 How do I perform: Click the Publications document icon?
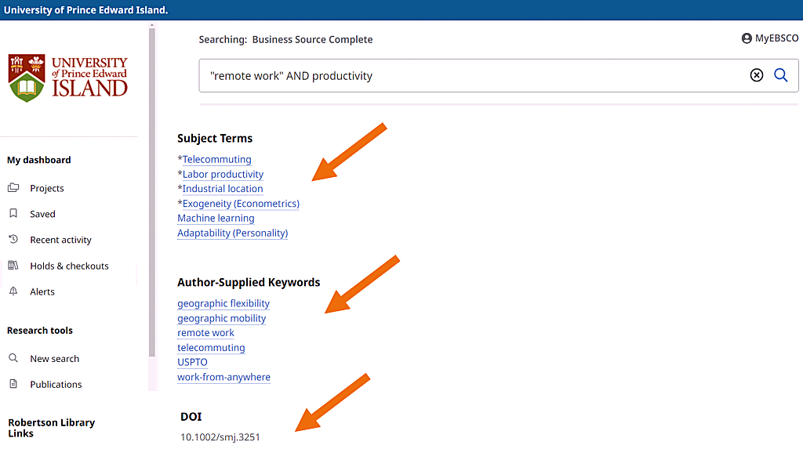pos(13,384)
